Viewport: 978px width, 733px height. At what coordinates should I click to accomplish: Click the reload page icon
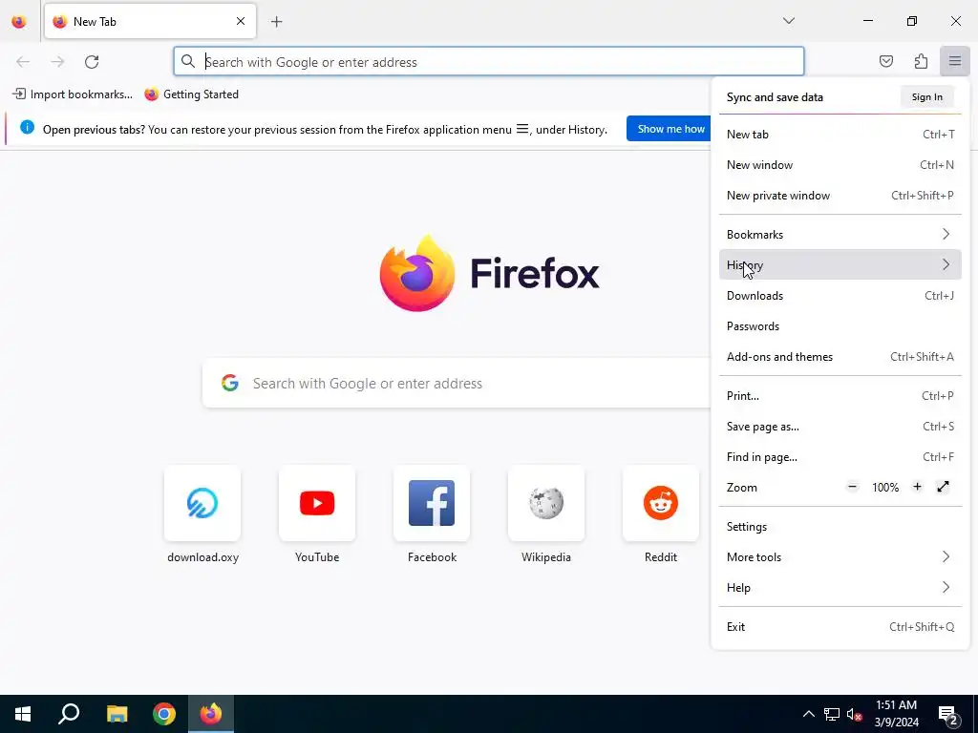(x=92, y=62)
